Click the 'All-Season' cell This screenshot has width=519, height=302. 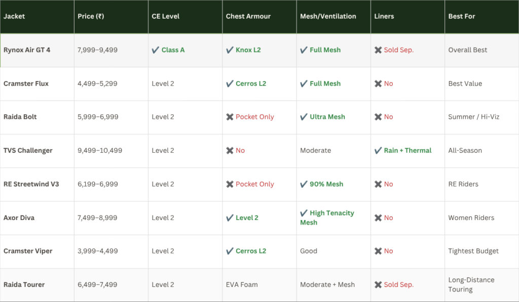pyautogui.click(x=465, y=150)
